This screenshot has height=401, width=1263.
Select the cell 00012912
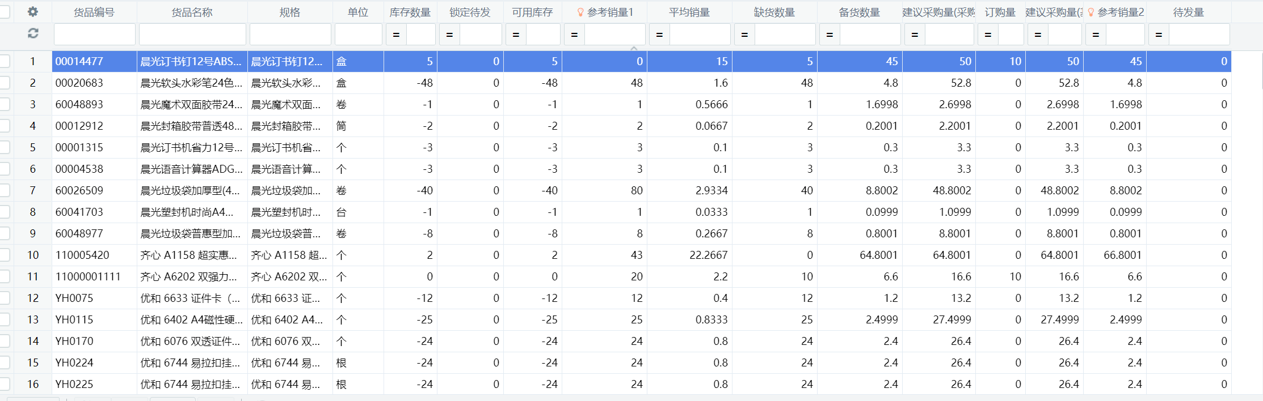coord(94,126)
